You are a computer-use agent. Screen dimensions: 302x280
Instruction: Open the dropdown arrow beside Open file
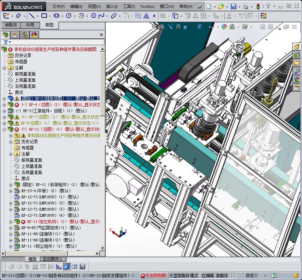(226, 6)
